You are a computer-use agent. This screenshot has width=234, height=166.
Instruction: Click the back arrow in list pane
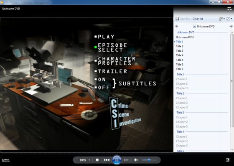(x=176, y=26)
